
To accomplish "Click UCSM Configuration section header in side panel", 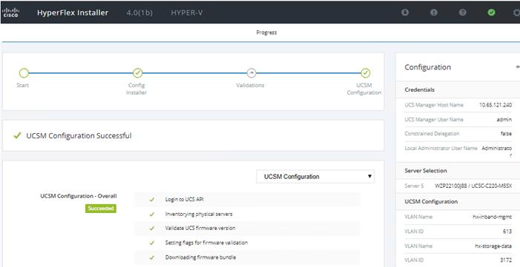I will (x=431, y=201).
